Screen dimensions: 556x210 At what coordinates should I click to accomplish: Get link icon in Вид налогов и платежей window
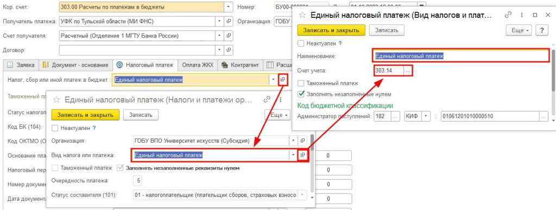pos(508,15)
